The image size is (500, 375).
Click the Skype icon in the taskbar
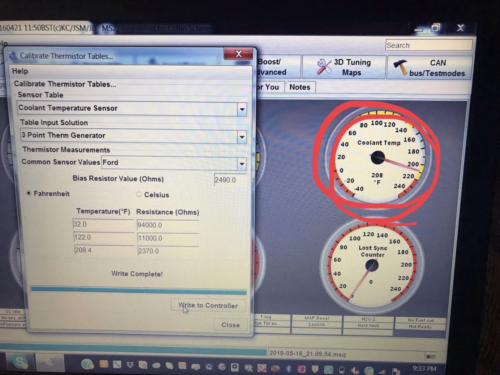20,362
